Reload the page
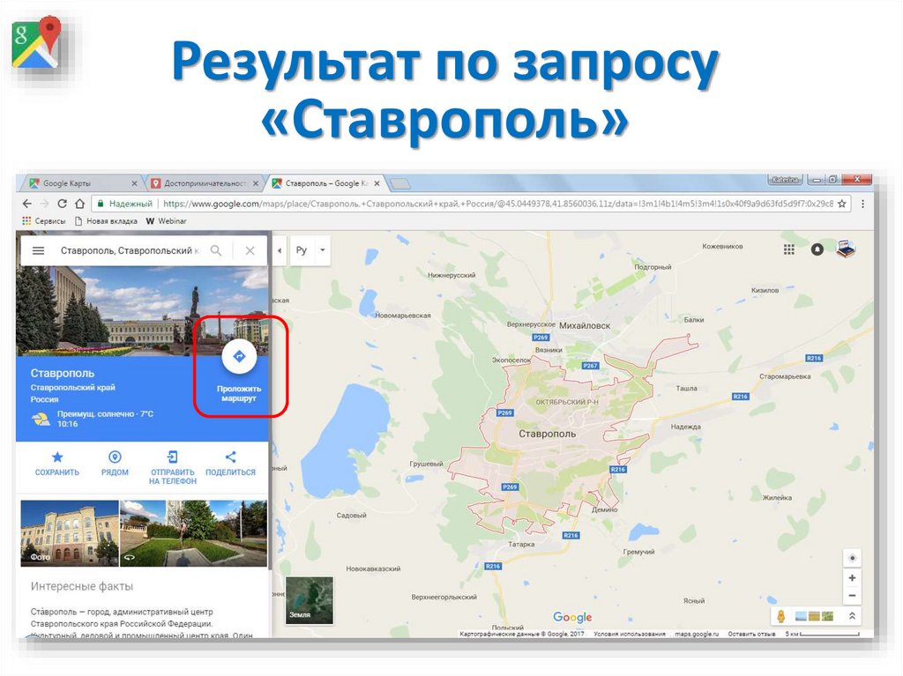 (63, 204)
